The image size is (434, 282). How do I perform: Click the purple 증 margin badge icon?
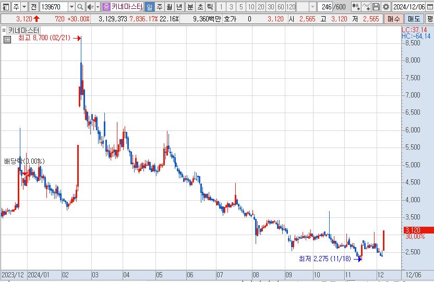106,7
